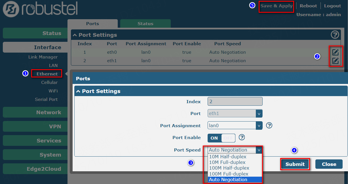Switch to the Status tab
The width and height of the screenshot is (348, 184).
click(145, 24)
